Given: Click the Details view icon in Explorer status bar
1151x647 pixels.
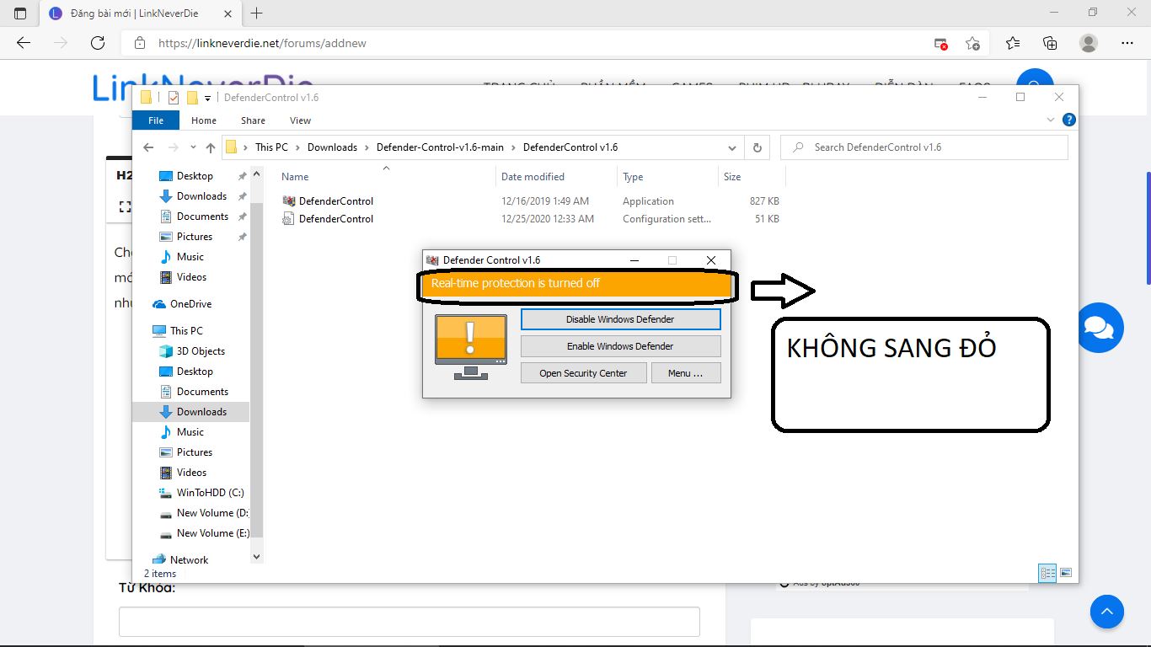Looking at the screenshot, I should click(x=1047, y=572).
